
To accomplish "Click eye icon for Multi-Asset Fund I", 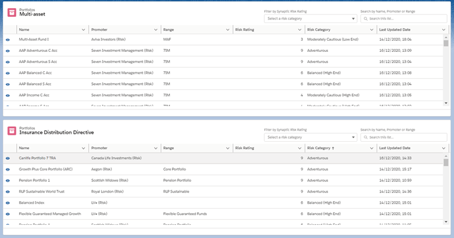I will point(8,40).
